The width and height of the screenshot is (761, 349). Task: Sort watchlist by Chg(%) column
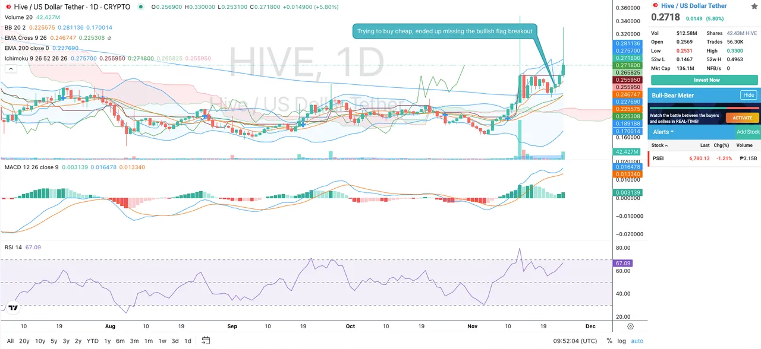721,145
